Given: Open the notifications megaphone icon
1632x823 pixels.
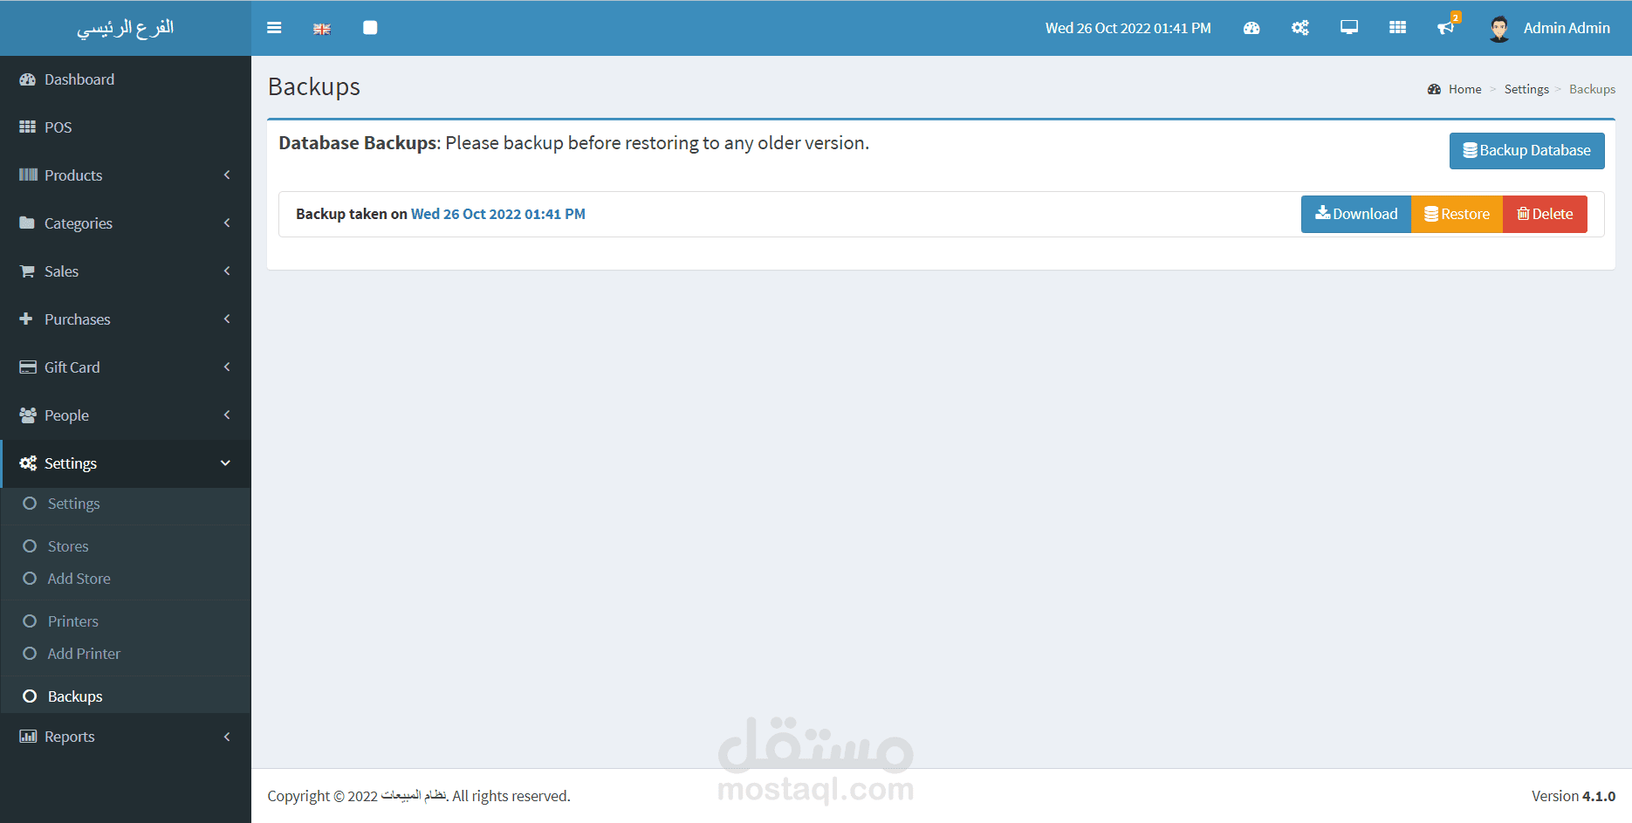Looking at the screenshot, I should (x=1446, y=28).
